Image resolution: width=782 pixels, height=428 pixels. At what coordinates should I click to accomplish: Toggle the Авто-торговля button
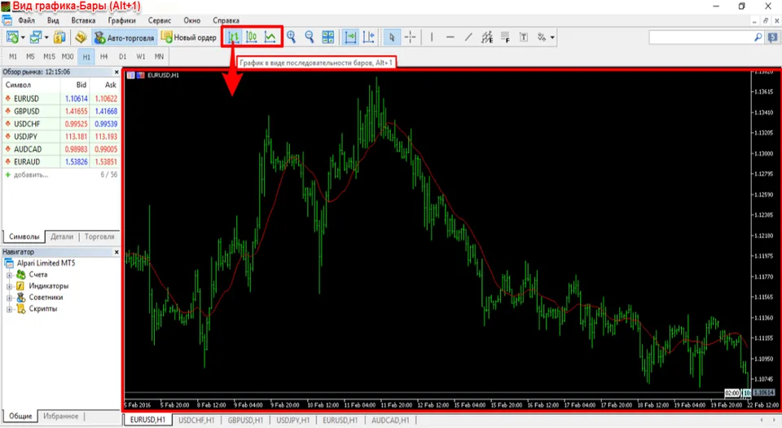tap(125, 38)
